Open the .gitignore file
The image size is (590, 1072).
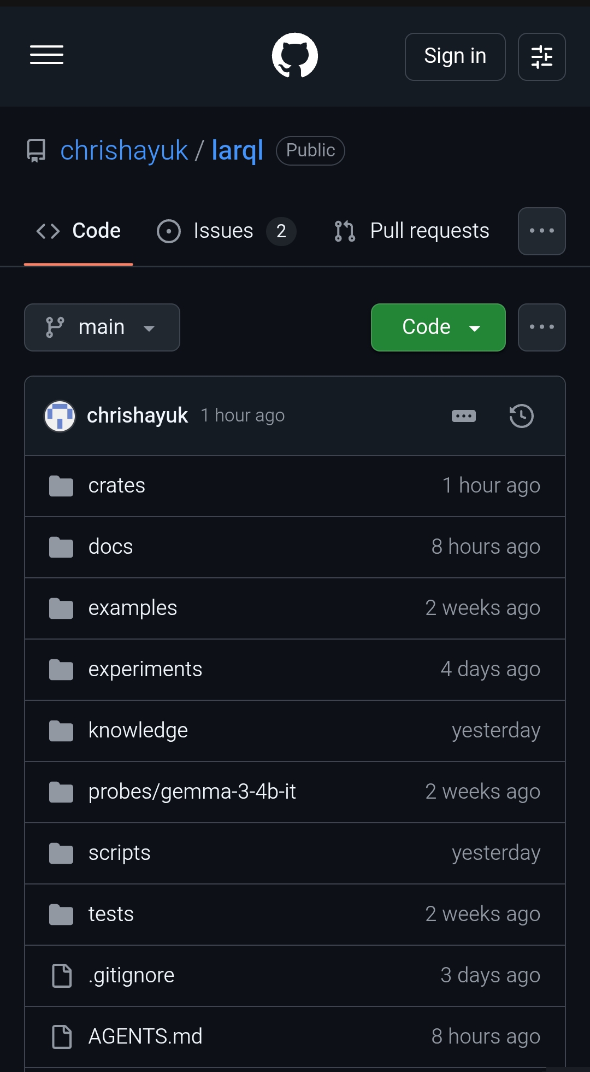pyautogui.click(x=131, y=976)
